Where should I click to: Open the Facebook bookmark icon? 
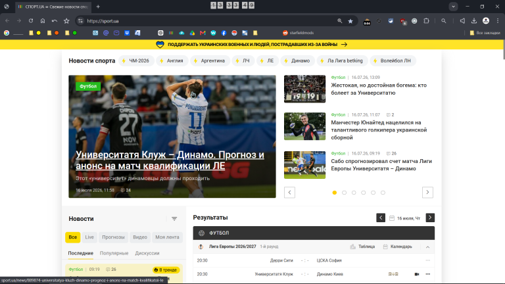tap(224, 33)
